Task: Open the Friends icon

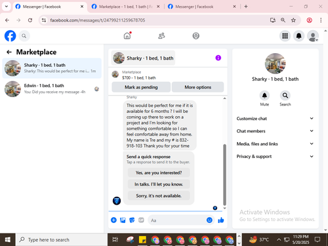Action: pyautogui.click(x=161, y=35)
